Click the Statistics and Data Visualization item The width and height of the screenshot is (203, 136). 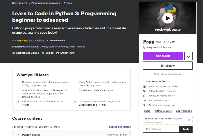coord(96,90)
